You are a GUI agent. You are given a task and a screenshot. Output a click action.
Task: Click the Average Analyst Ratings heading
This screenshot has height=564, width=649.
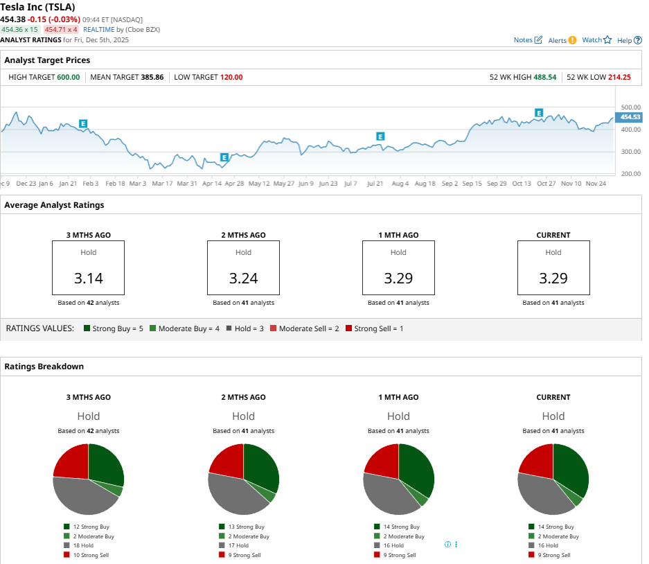(x=54, y=205)
